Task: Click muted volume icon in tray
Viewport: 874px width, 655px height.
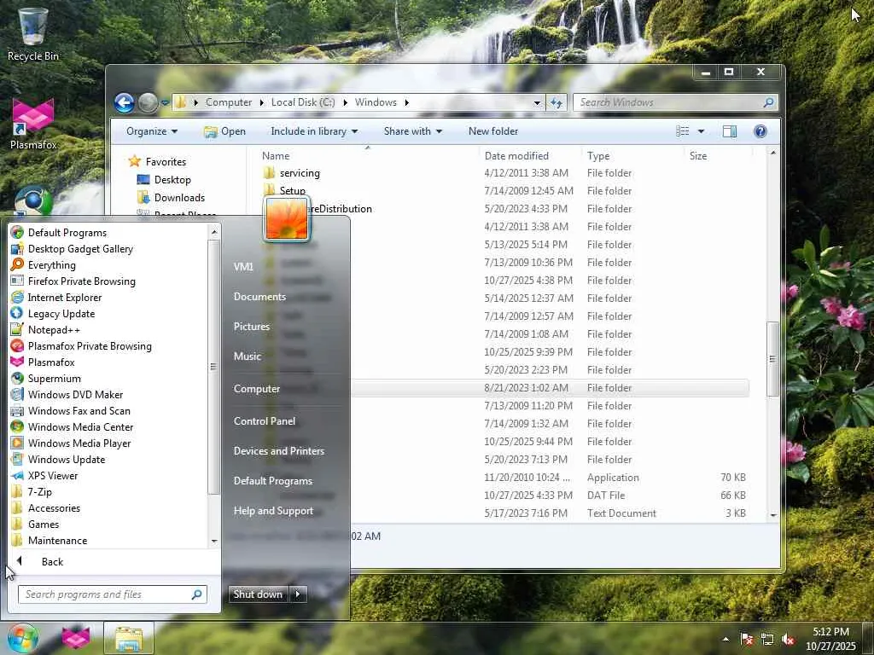Action: point(788,639)
